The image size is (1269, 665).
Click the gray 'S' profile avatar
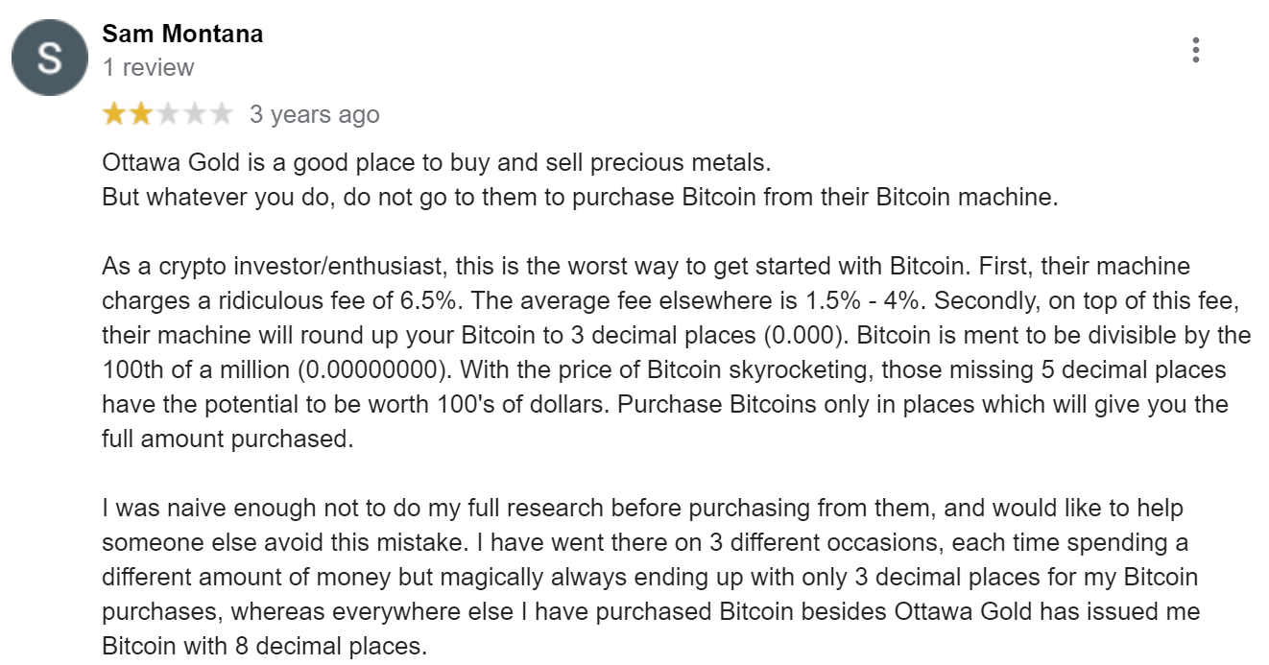(49, 58)
